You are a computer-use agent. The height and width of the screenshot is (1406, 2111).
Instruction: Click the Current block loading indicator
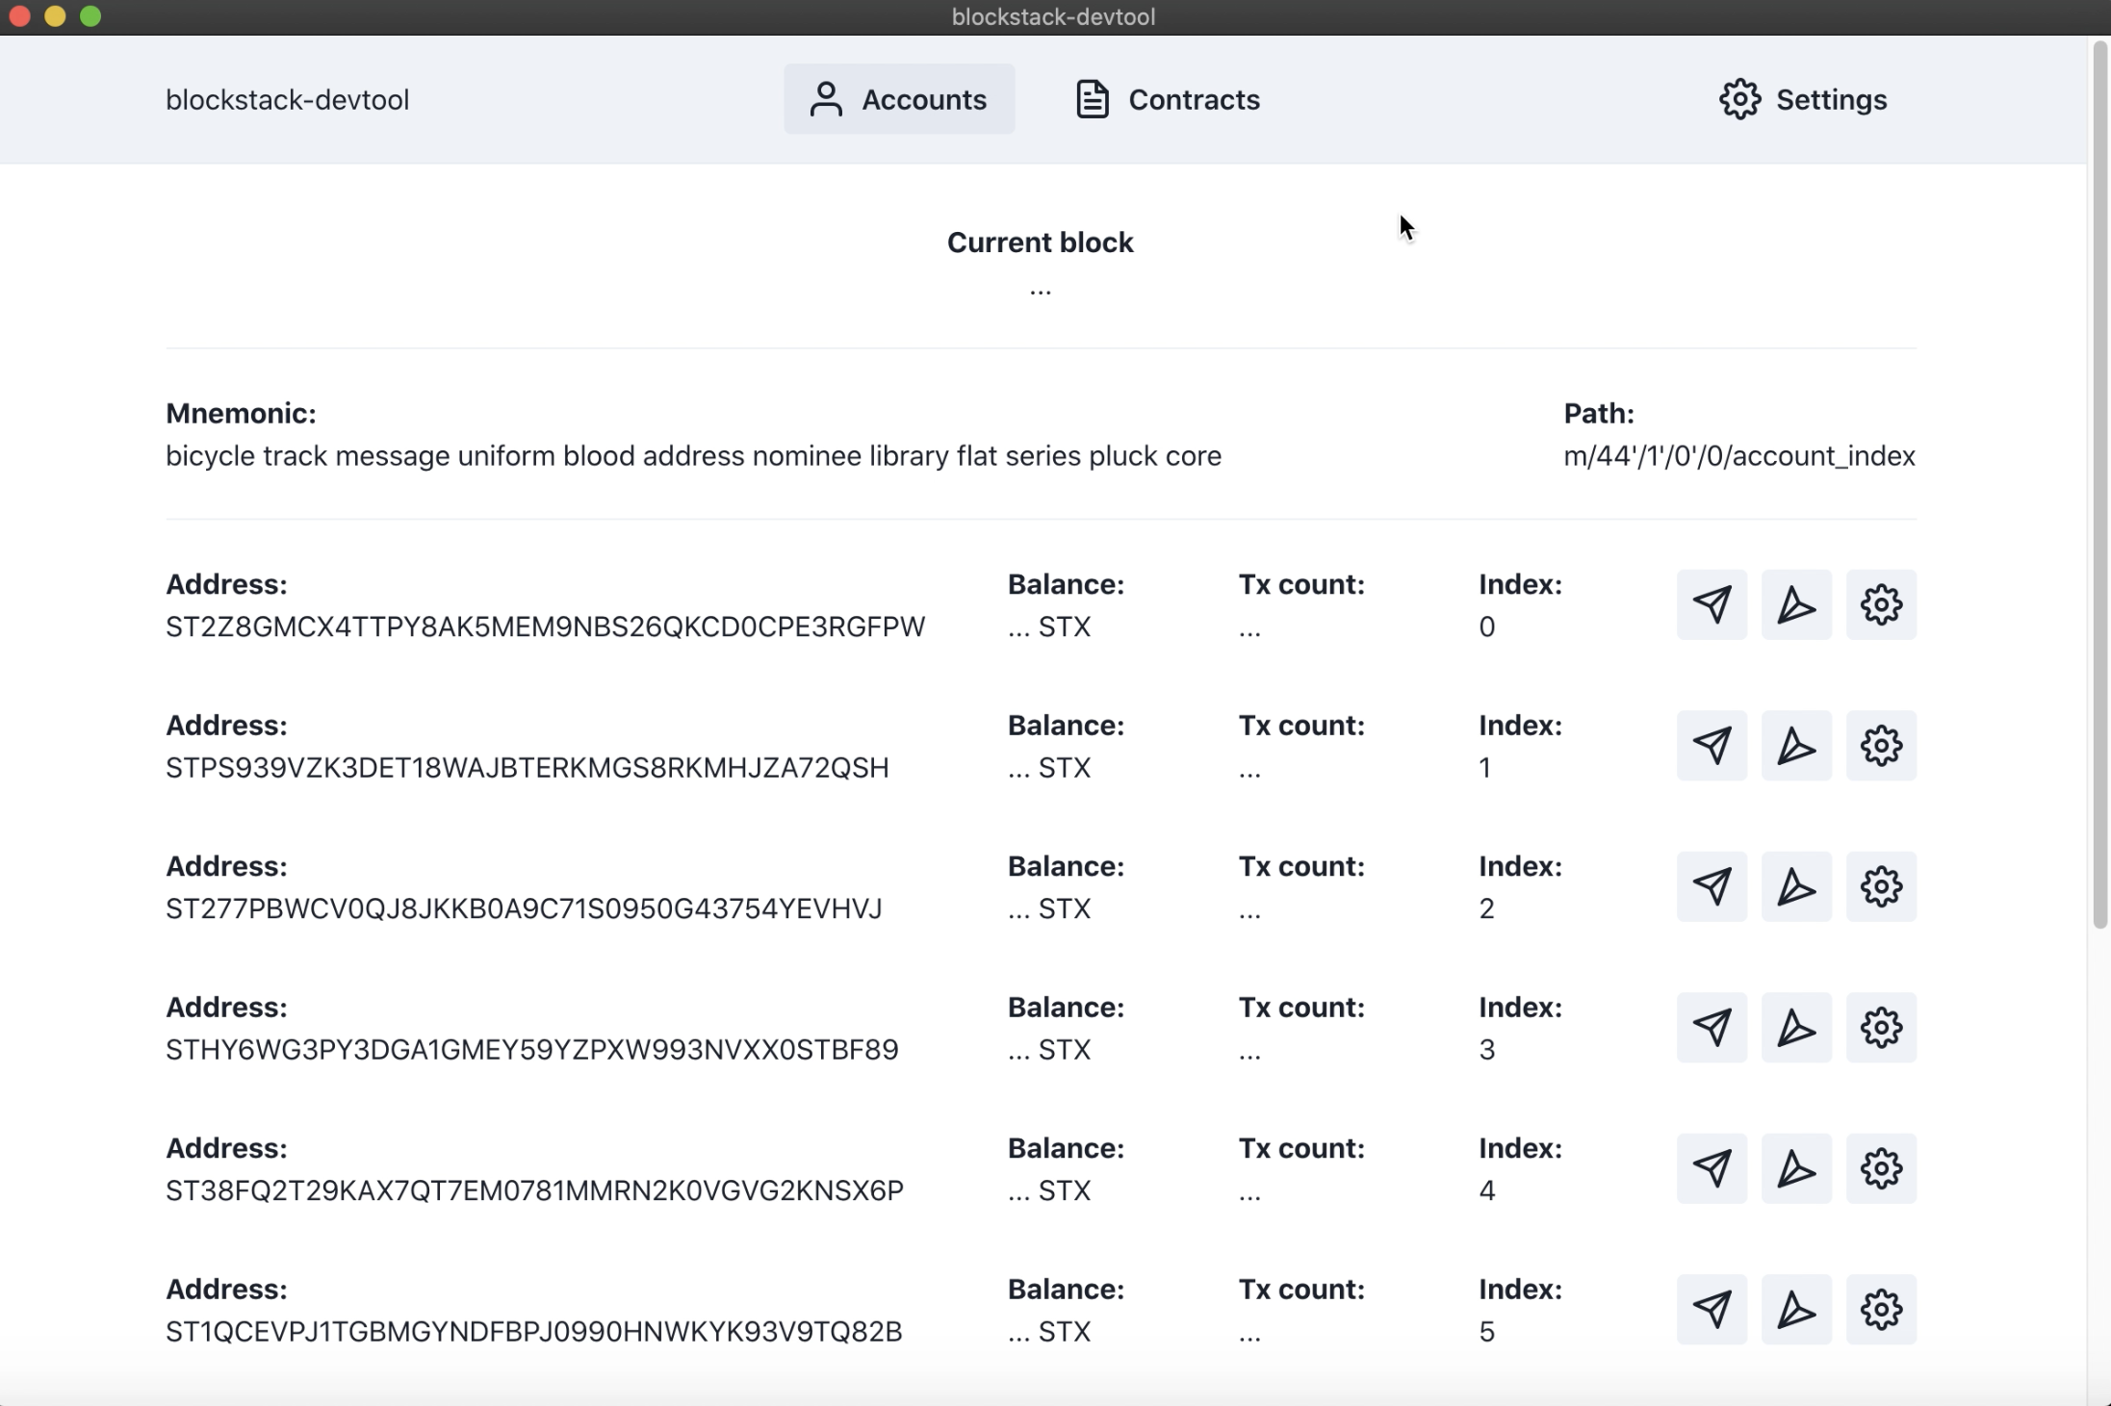point(1041,287)
